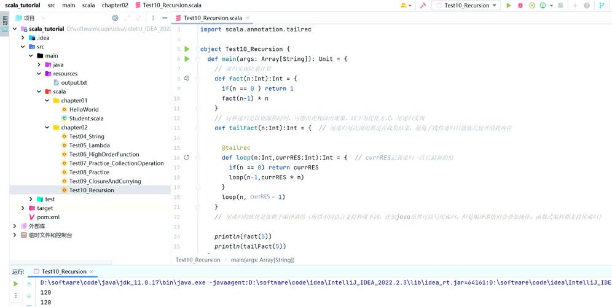Expand the target folder
Viewport: 612px width, 307px height.
(23, 208)
